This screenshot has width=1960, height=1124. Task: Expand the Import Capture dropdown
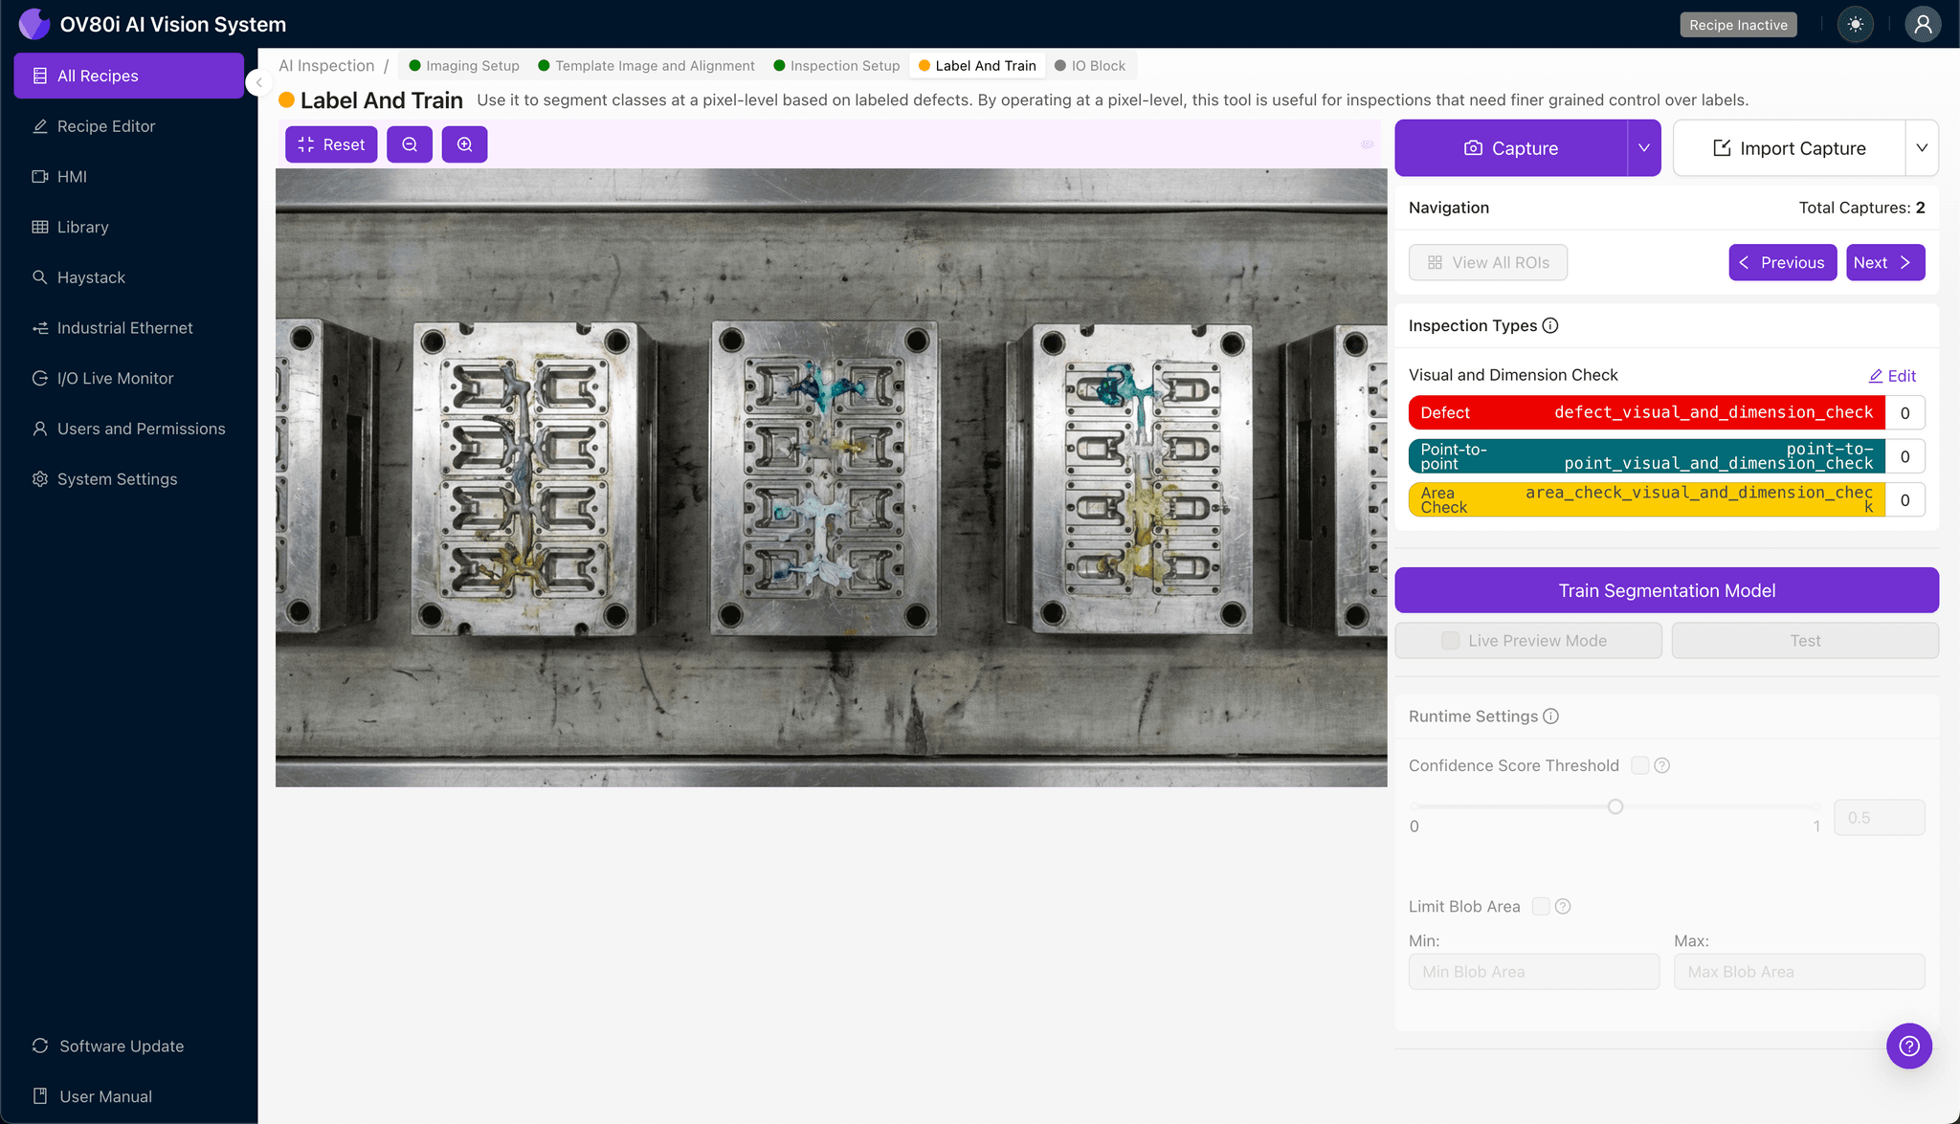coord(1924,147)
